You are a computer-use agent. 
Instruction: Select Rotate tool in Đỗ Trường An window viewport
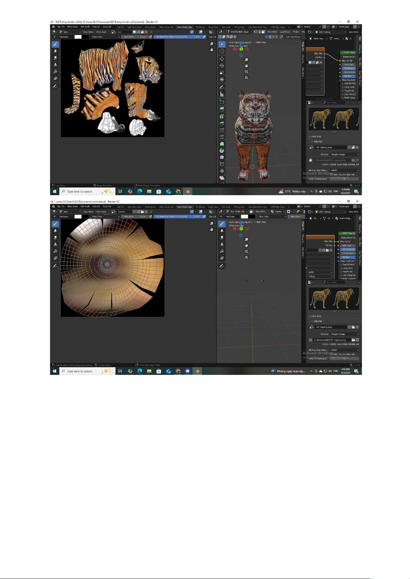tap(222, 66)
